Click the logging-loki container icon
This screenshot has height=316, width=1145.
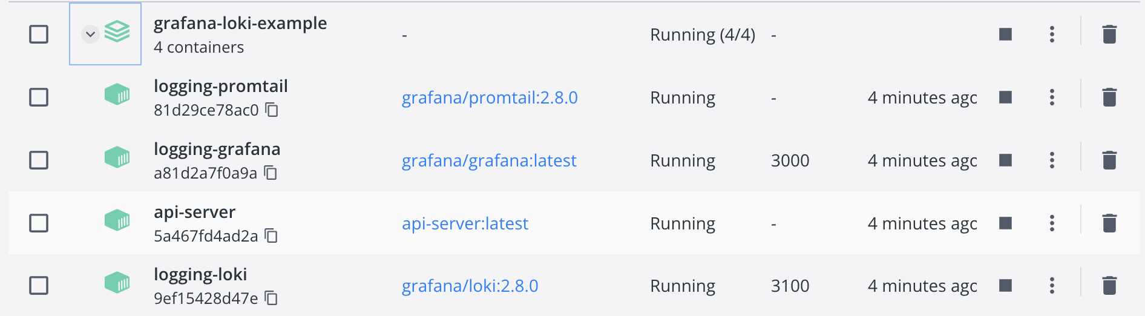117,283
